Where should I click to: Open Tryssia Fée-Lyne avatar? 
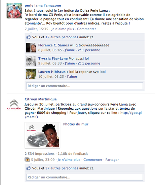click(x=31, y=61)
